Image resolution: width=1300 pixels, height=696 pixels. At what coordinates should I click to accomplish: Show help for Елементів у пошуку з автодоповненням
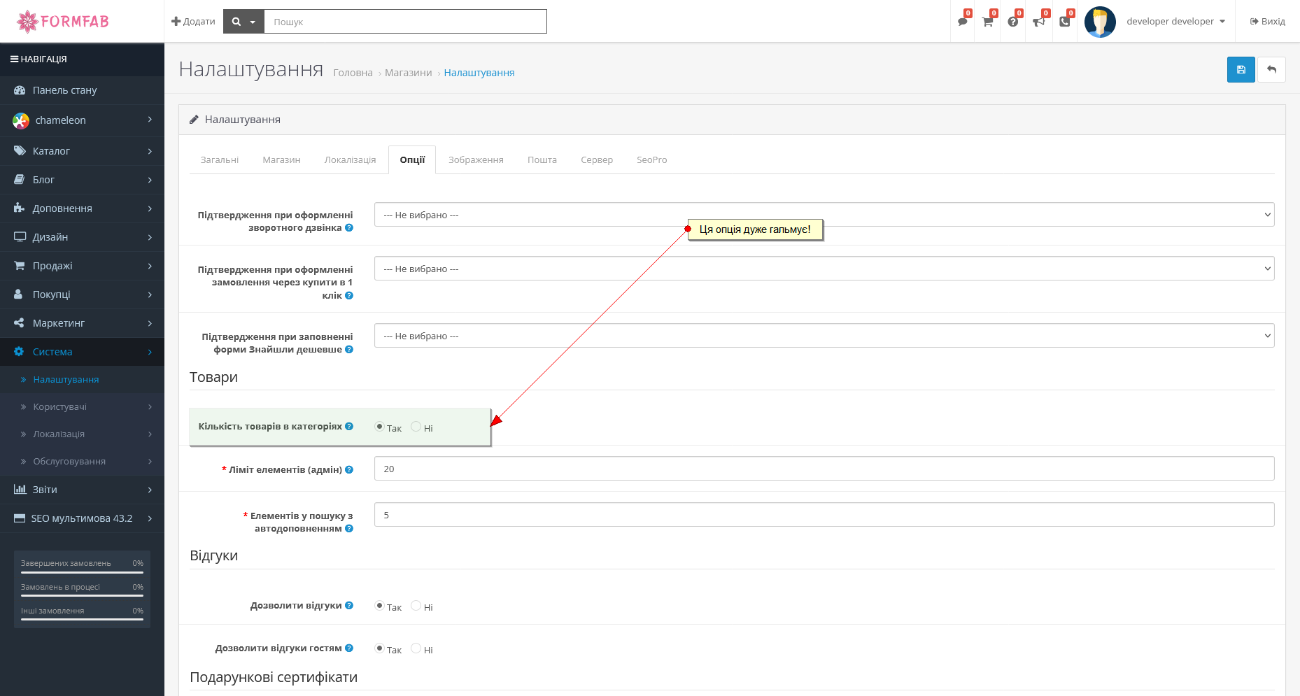tap(349, 529)
